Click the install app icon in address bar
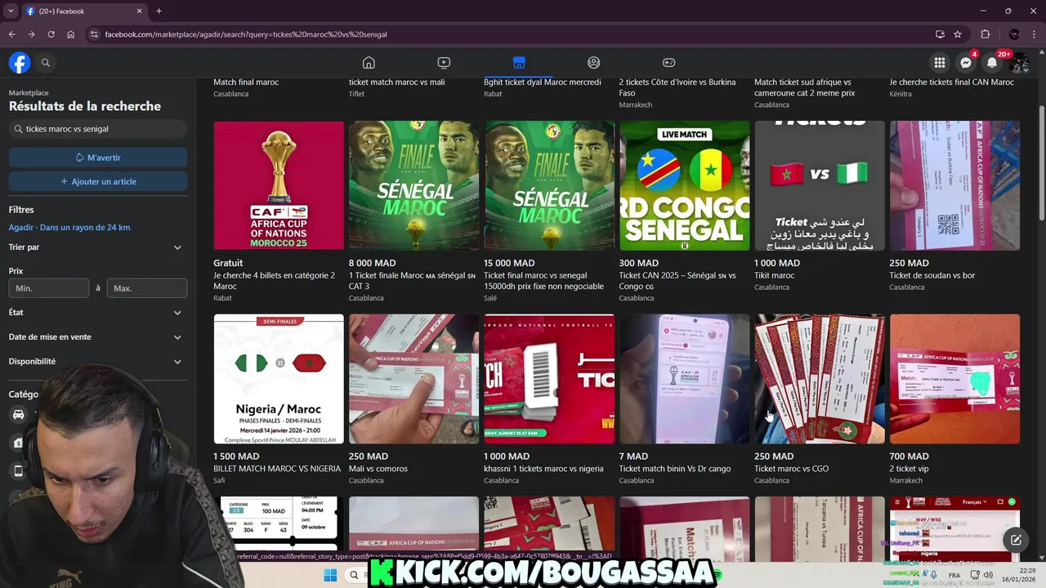Viewport: 1046px width, 588px height. pos(940,34)
